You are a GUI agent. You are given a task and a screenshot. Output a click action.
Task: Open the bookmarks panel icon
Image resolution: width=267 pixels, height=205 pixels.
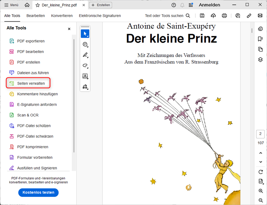tap(260, 39)
